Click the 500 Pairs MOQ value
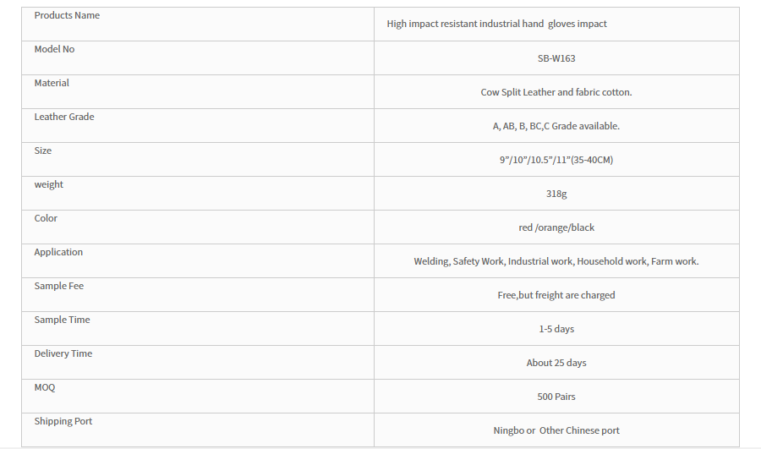This screenshot has width=761, height=449. 556,397
